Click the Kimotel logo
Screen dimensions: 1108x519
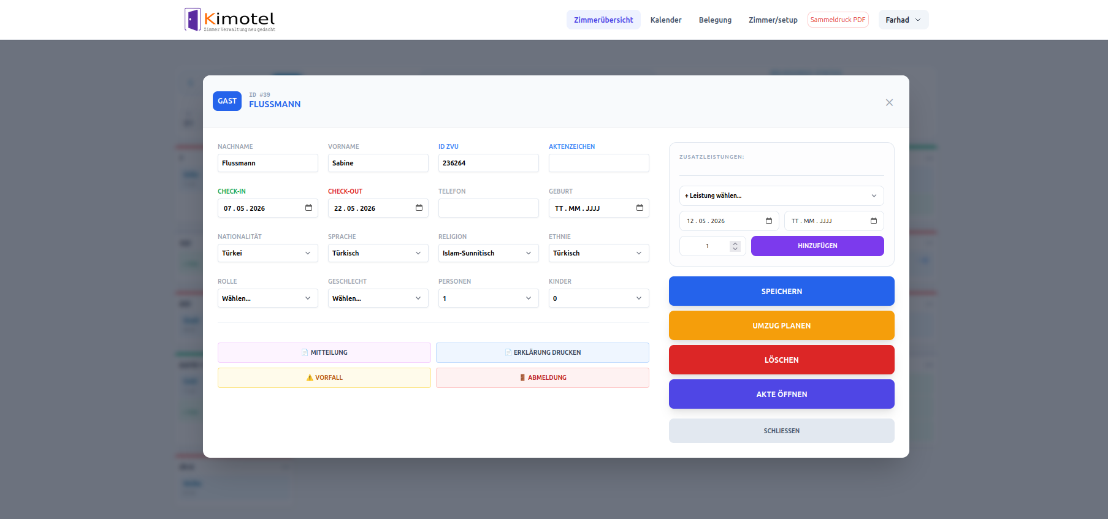(x=230, y=20)
